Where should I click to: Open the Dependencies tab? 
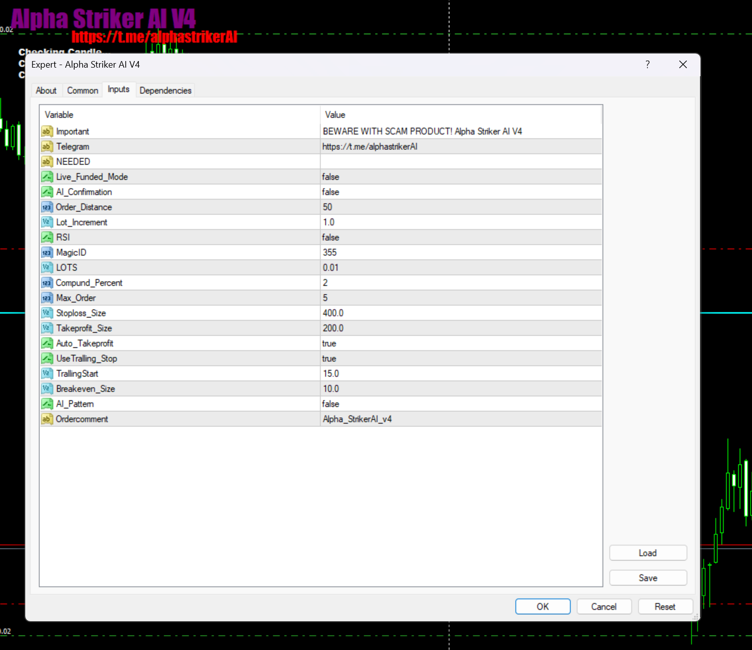166,90
